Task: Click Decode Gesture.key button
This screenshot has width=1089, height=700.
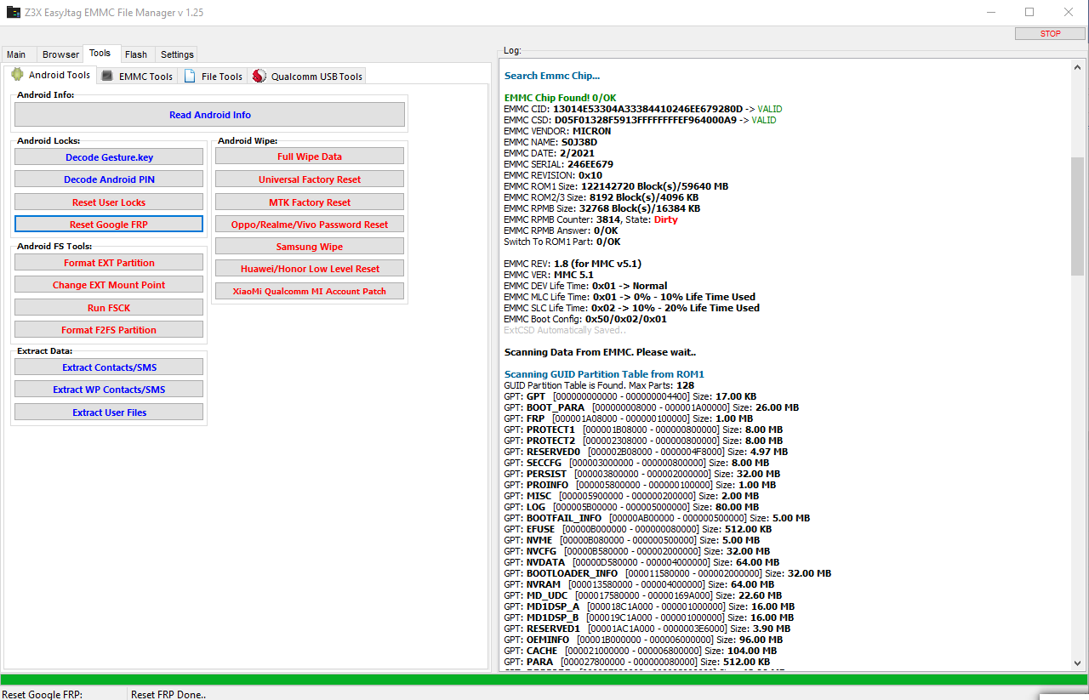Action: click(x=109, y=157)
